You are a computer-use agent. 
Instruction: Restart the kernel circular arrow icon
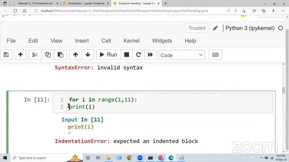coord(139,55)
